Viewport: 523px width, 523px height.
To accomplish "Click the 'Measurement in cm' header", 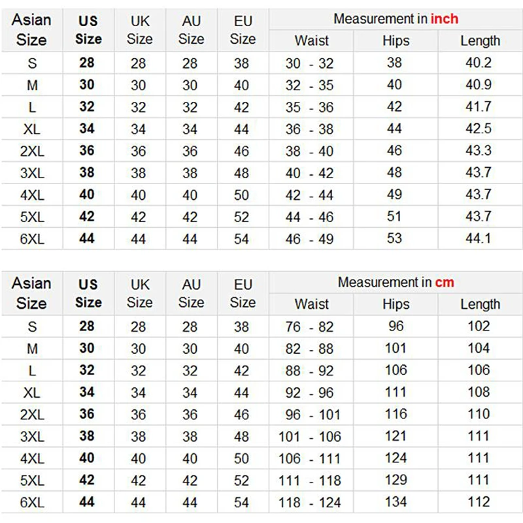I will tap(396, 283).
